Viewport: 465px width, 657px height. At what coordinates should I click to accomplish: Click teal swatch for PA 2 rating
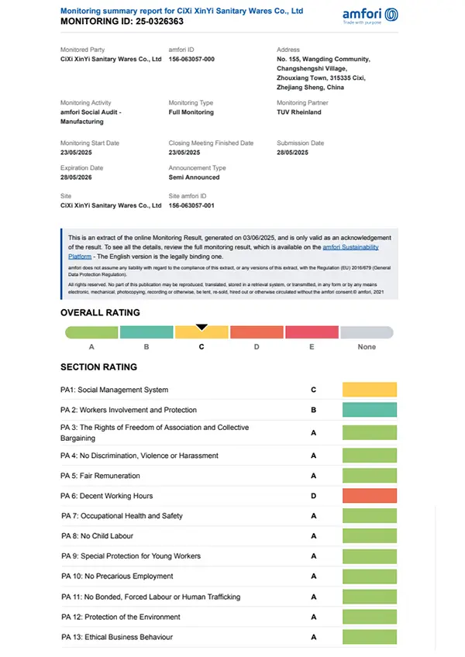coord(370,410)
